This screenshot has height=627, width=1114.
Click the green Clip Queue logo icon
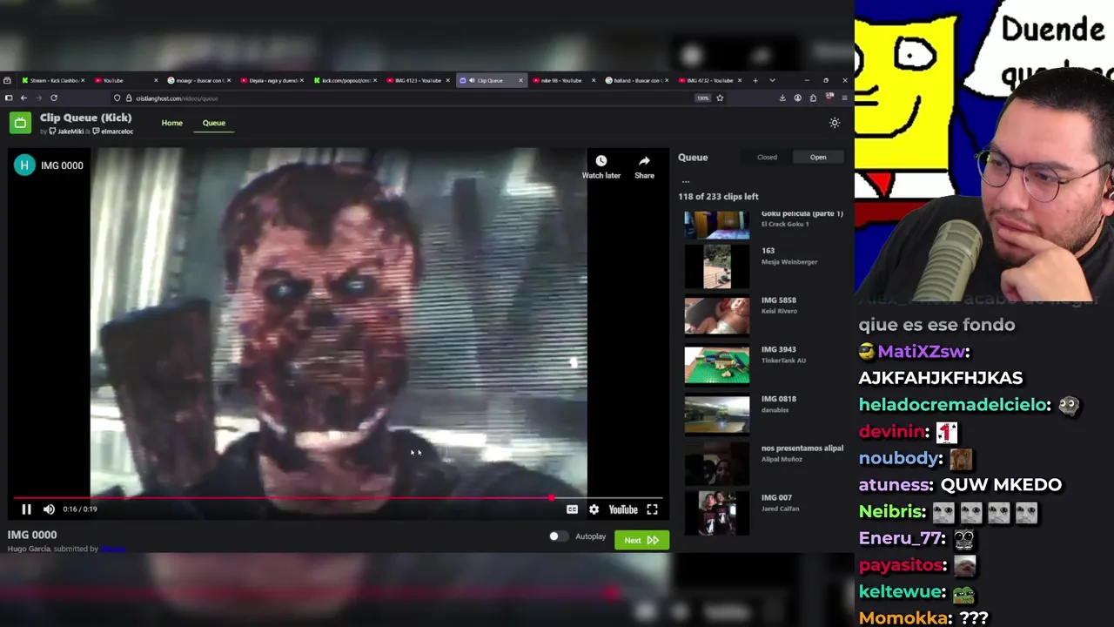pos(20,123)
